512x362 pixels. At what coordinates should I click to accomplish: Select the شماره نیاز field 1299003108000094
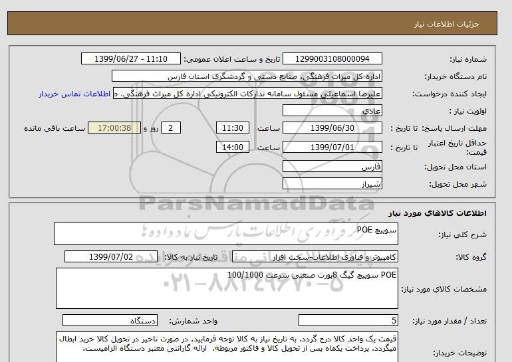[x=332, y=58]
